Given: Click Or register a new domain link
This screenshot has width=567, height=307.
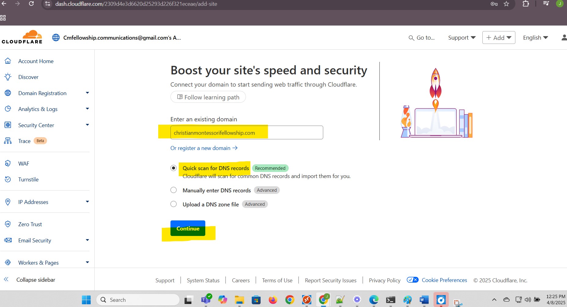Looking at the screenshot, I should coord(204,148).
